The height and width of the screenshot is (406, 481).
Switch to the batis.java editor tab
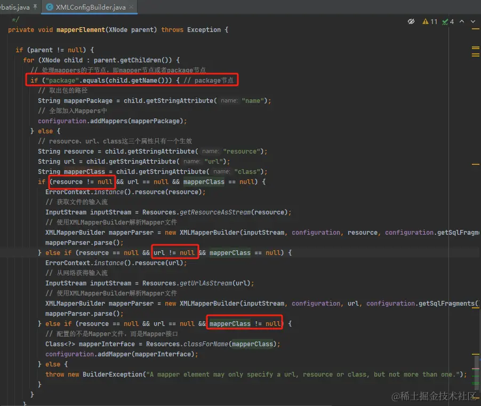(x=15, y=7)
